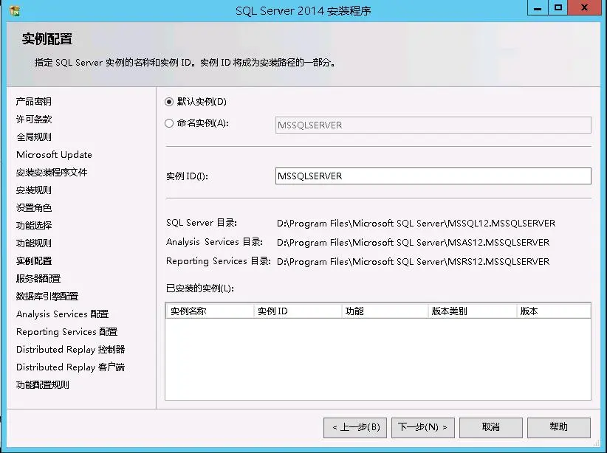Select the Analysis Services 配置 step
This screenshot has width=607, height=453.
click(x=62, y=314)
